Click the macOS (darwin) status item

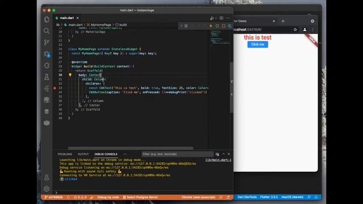[293, 197]
